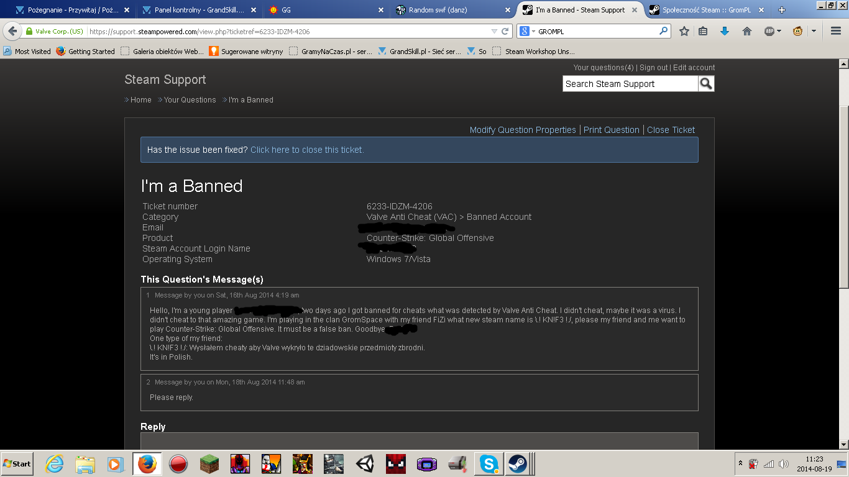
Task: Click the green padlock Valve Corp. identity
Action: click(x=55, y=31)
